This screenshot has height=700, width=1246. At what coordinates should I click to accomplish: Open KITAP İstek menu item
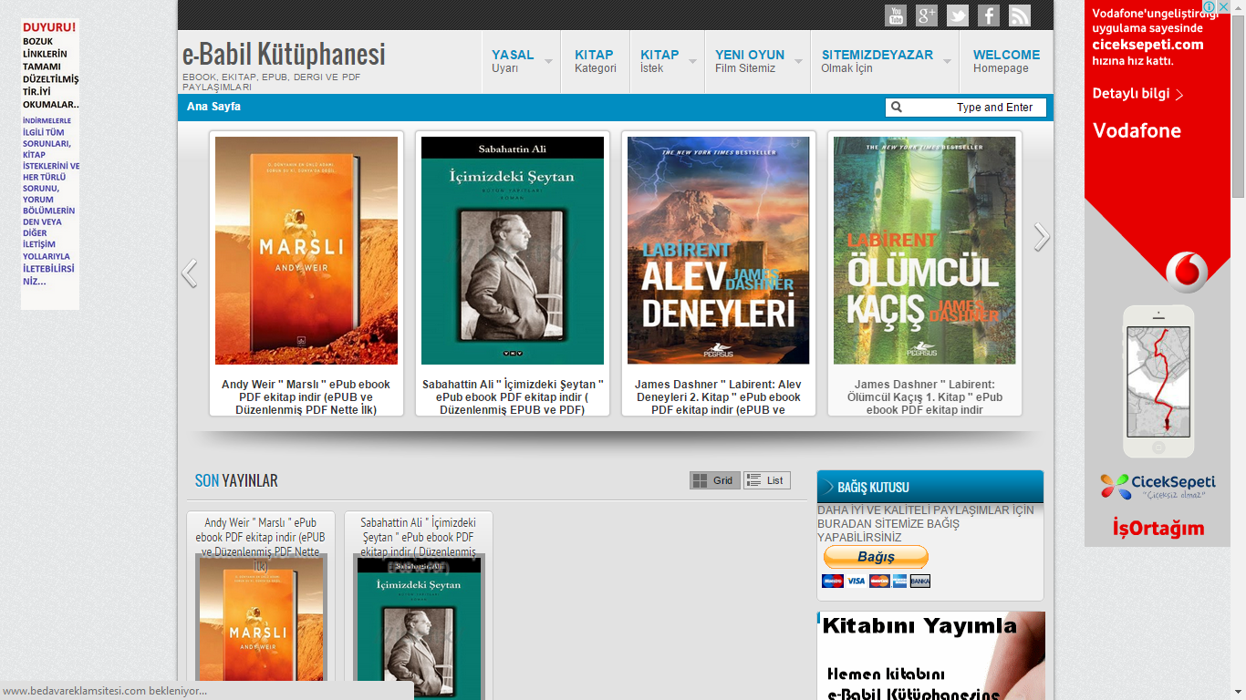[x=659, y=61]
